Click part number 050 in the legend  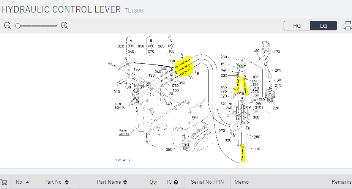141,46
